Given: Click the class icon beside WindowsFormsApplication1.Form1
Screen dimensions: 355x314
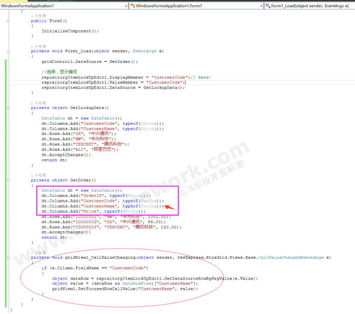Looking at the screenshot, I should pos(133,5).
